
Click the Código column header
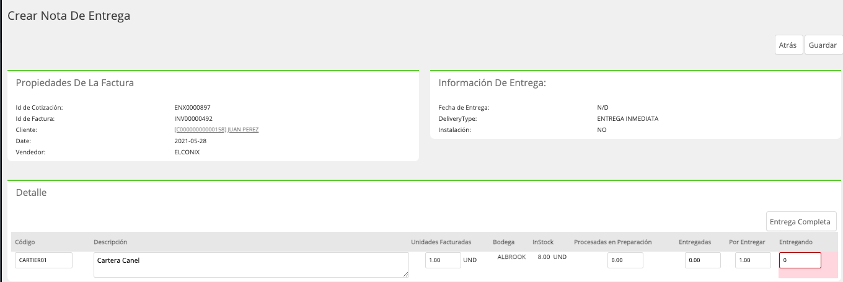[x=25, y=242]
